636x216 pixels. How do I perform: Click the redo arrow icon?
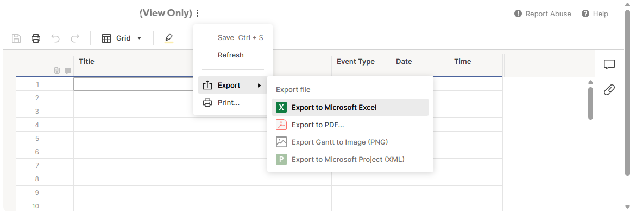(x=74, y=38)
